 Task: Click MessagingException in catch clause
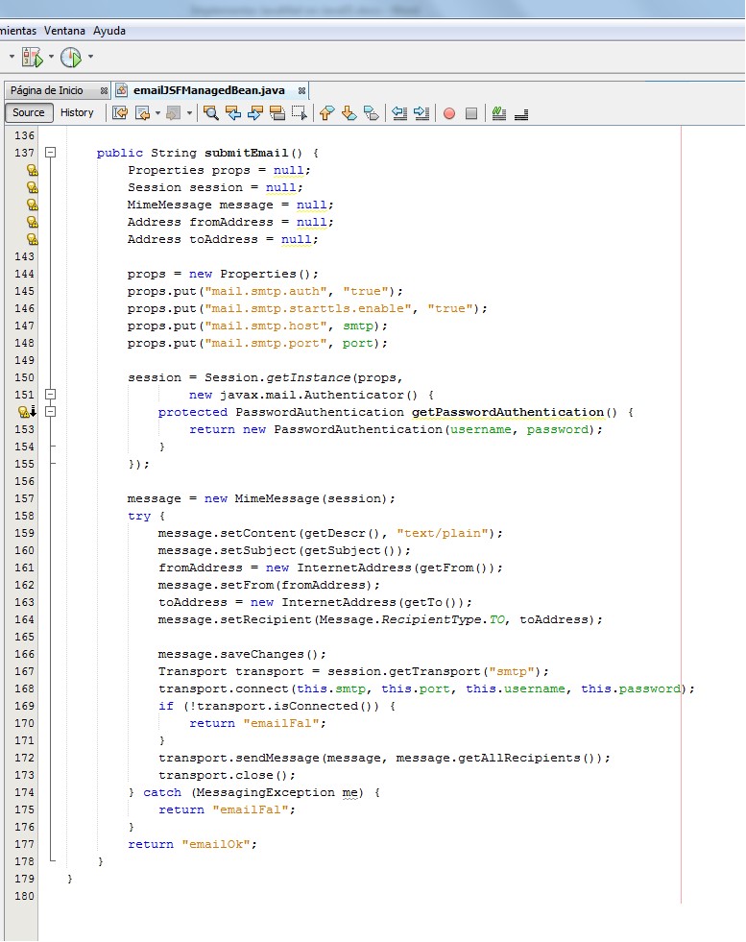click(x=266, y=792)
